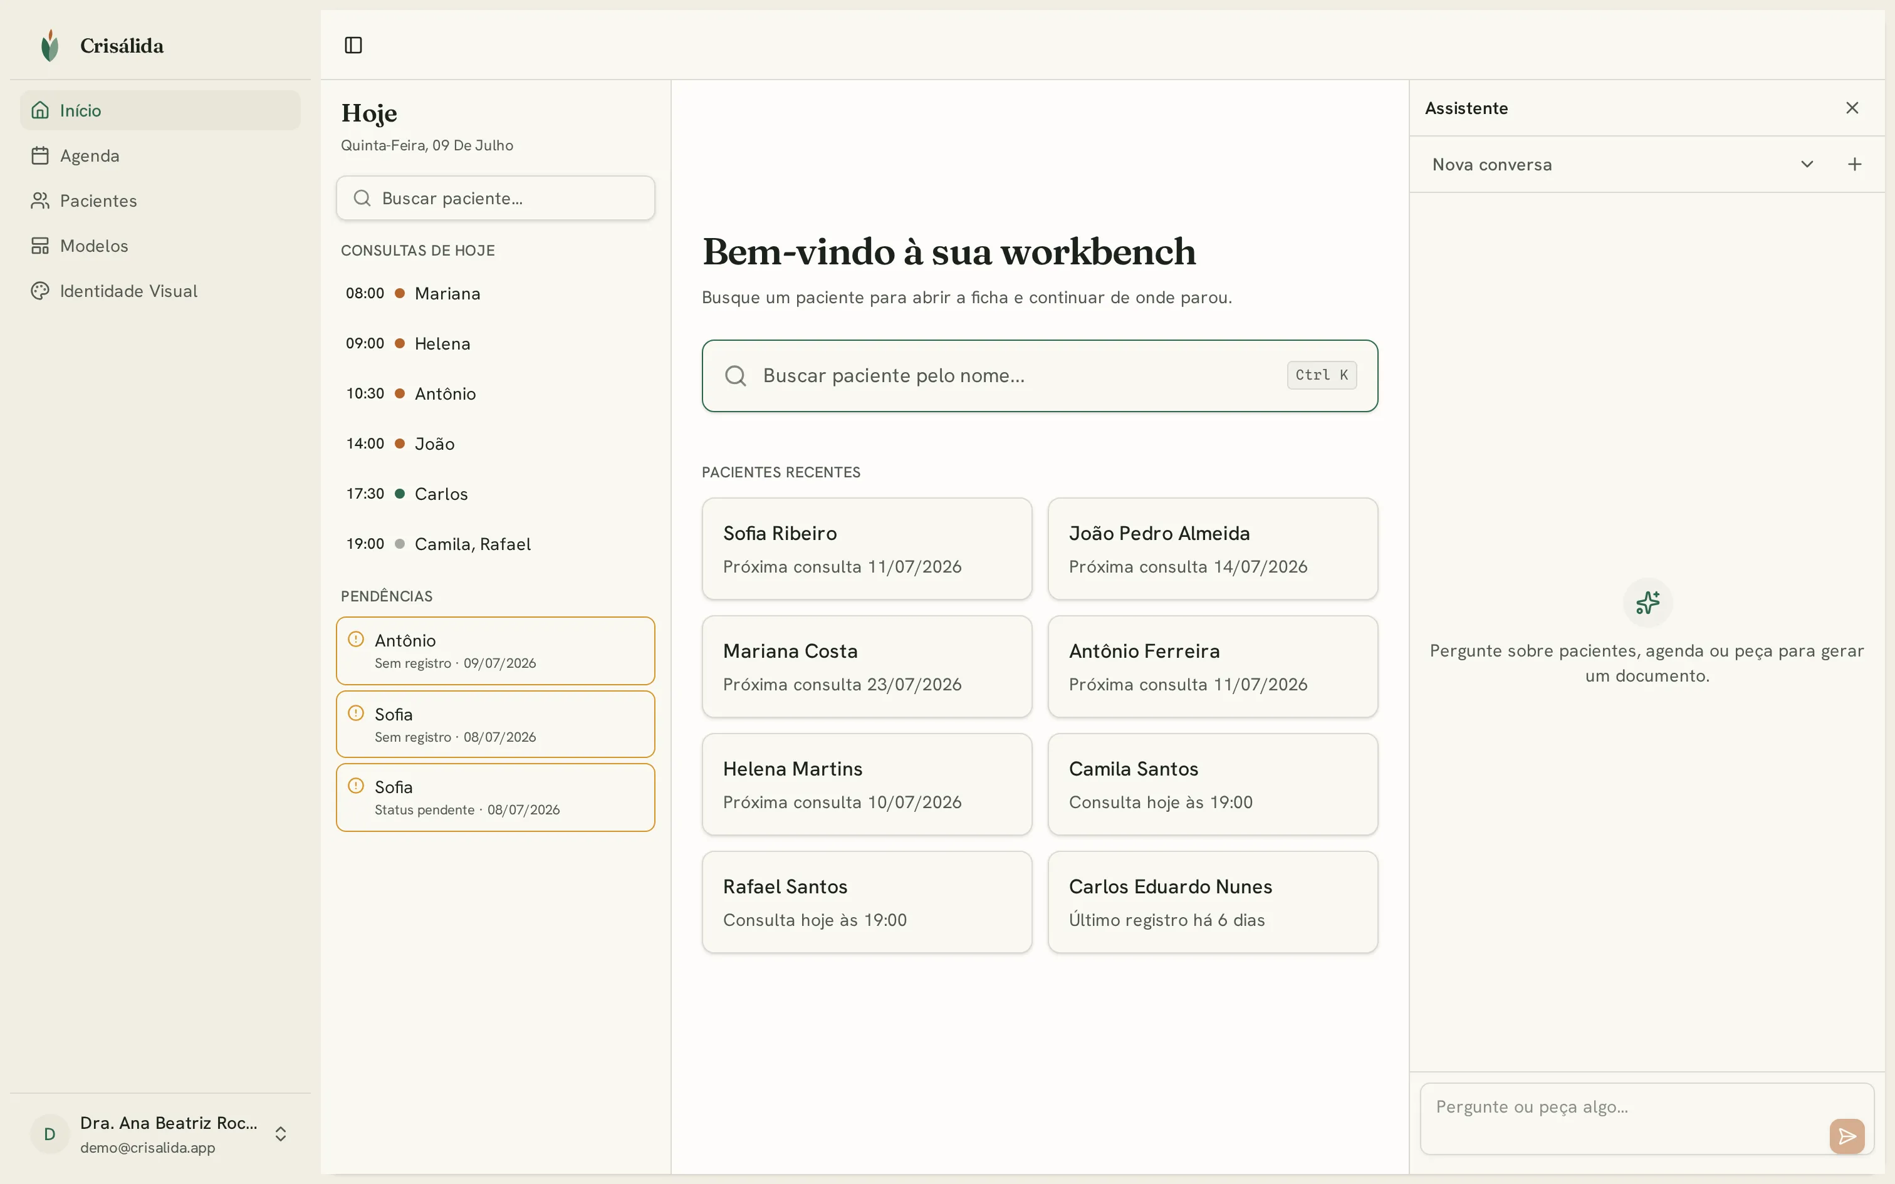Click demo@crisalida.app email text
This screenshot has width=1895, height=1184.
tap(147, 1148)
